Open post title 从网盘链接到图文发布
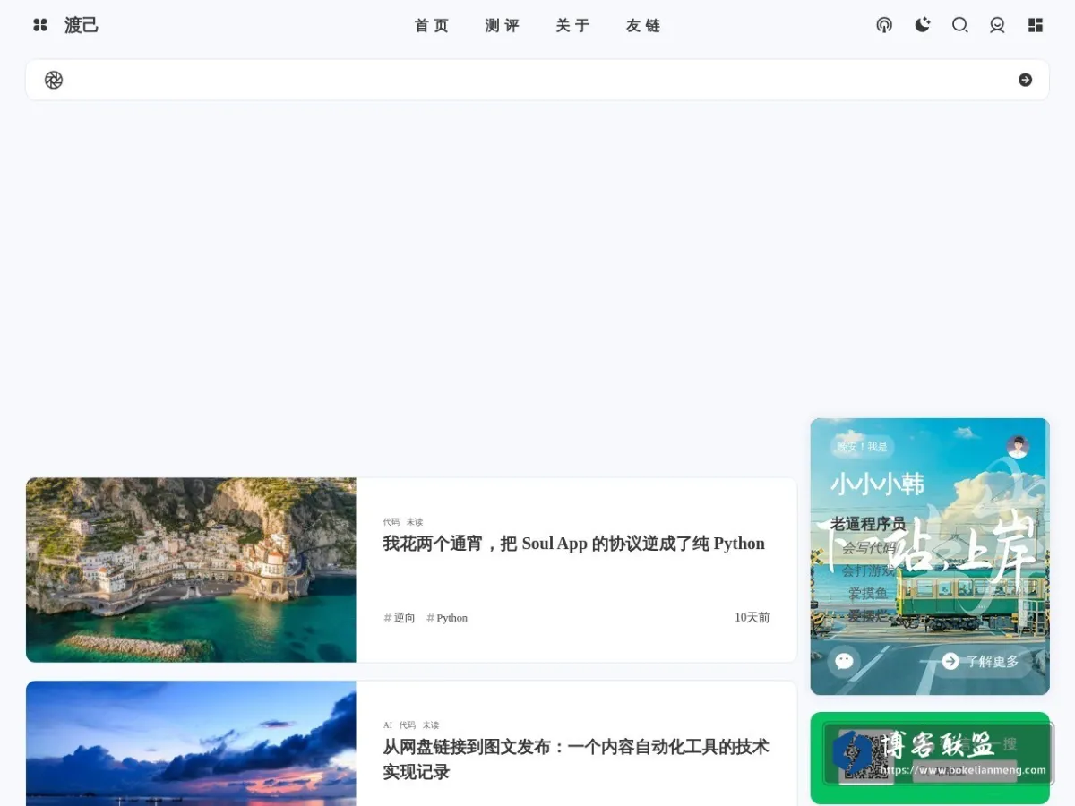 pos(576,759)
